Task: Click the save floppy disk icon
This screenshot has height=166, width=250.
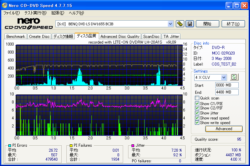Action: pos(190,24)
